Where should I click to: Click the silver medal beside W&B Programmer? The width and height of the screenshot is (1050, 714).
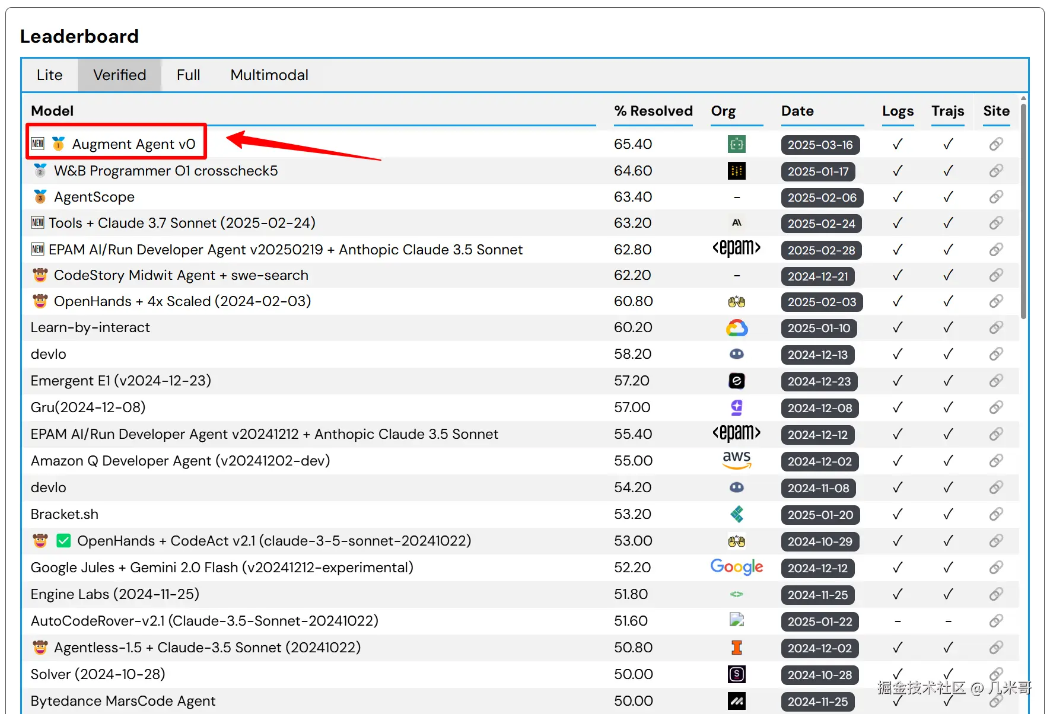click(x=40, y=171)
